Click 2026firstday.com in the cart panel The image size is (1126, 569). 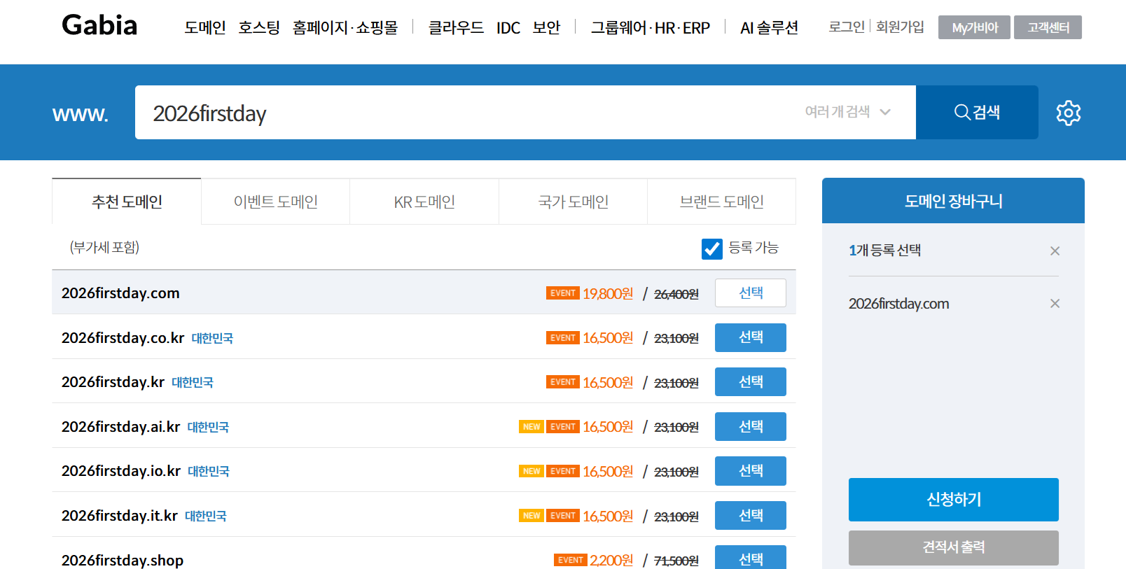tap(898, 304)
